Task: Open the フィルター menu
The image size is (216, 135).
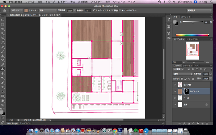Action: tap(96, 2)
